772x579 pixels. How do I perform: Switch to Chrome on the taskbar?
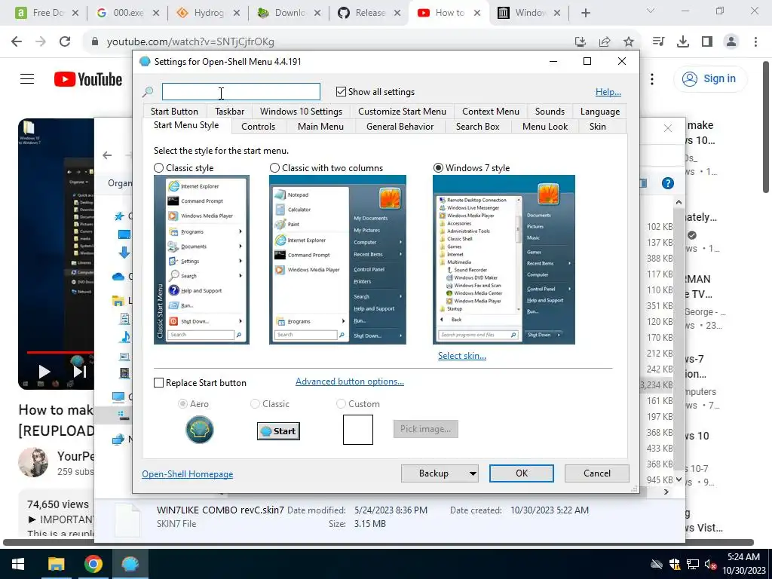93,564
